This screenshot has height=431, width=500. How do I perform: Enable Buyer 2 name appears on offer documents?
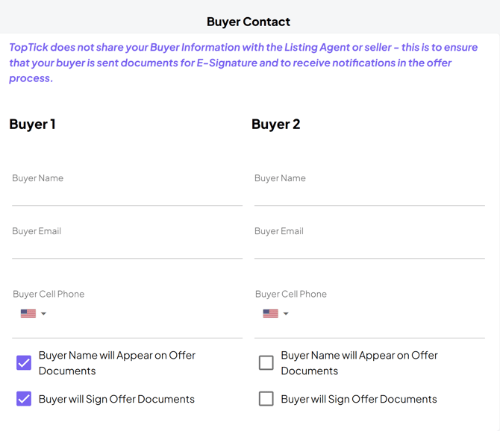click(266, 363)
